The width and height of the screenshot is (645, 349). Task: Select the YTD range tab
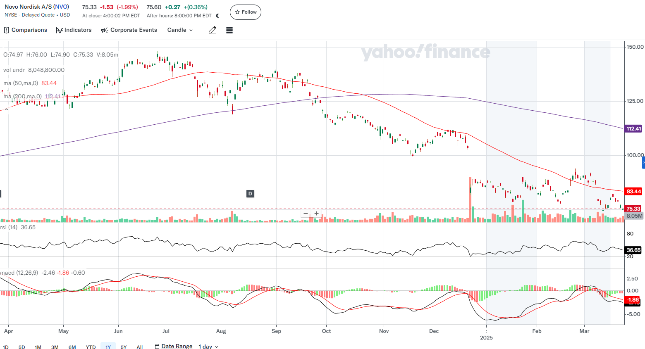click(x=91, y=347)
